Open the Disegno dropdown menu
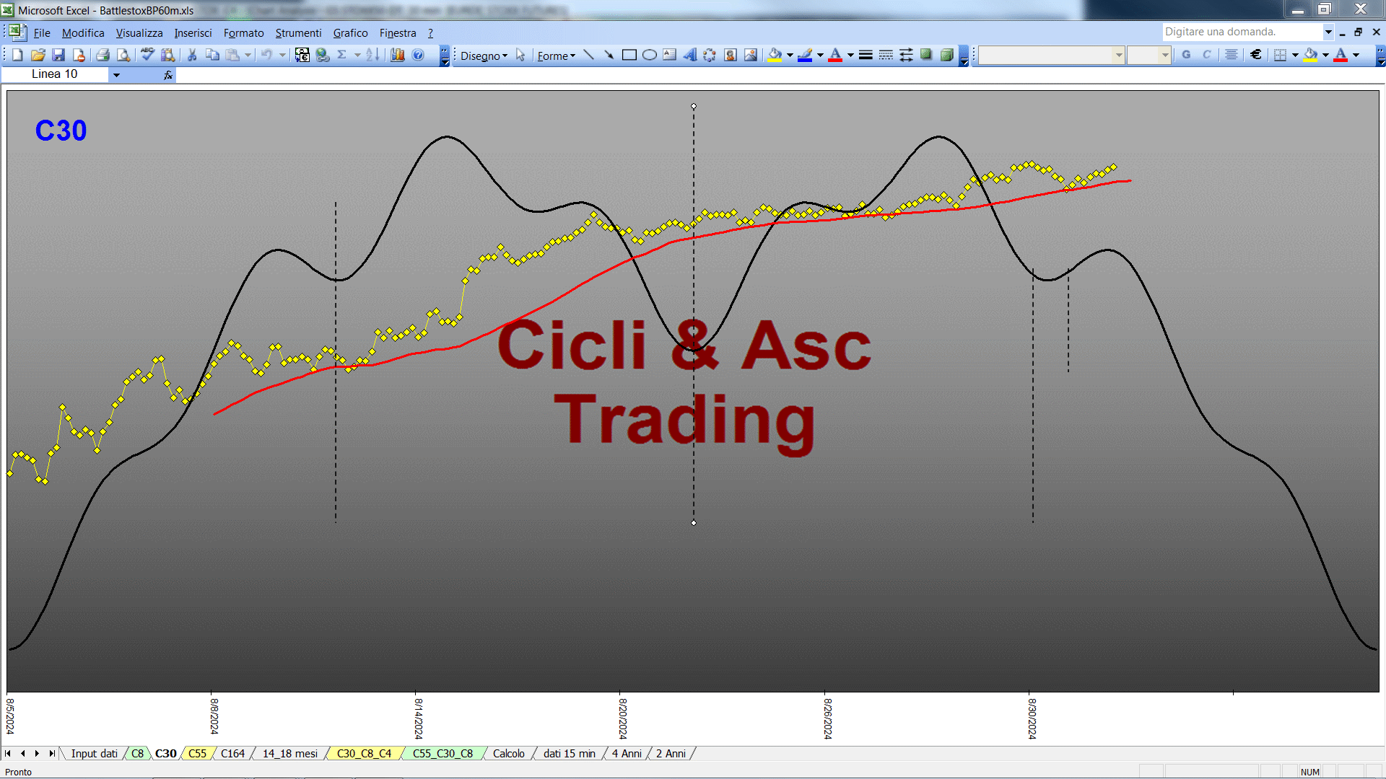 (484, 56)
